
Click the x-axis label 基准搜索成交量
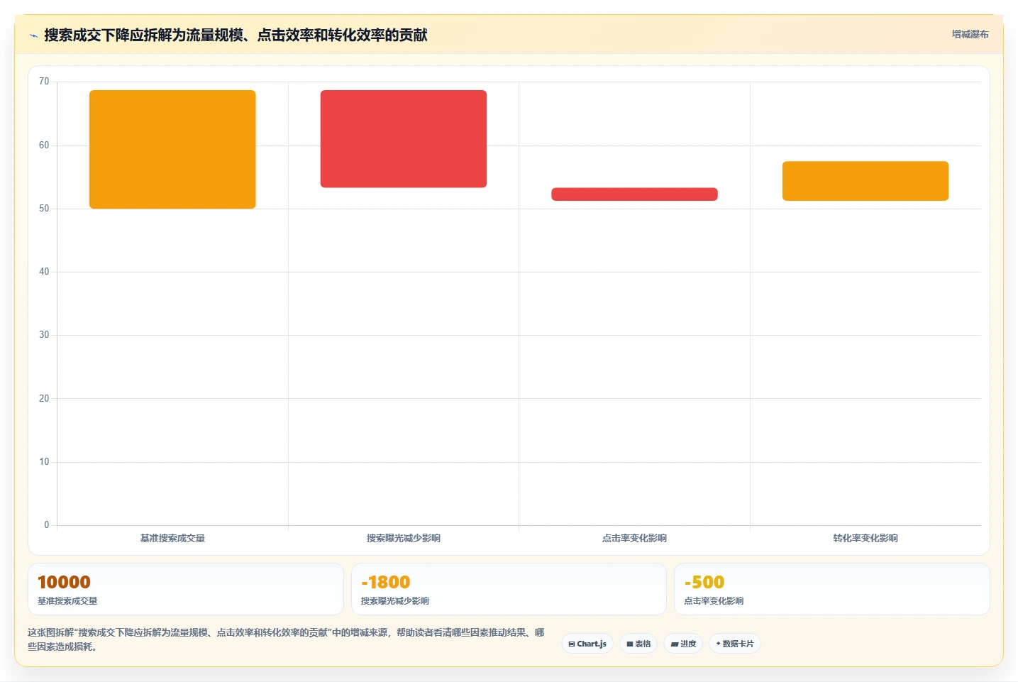tap(172, 538)
